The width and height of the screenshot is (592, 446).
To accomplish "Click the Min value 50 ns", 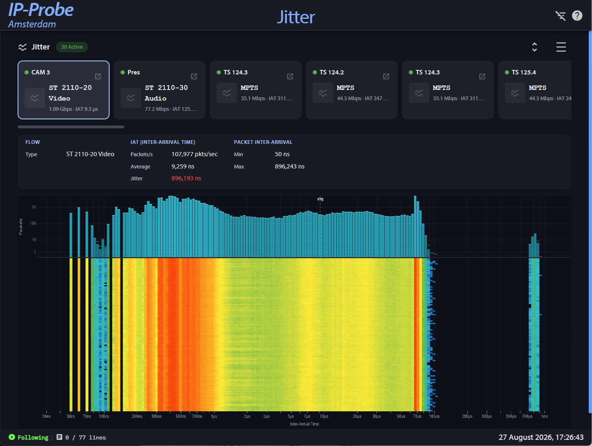I will click(282, 154).
